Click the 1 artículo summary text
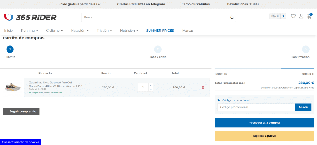The height and width of the screenshot is (145, 317). pyautogui.click(x=221, y=74)
